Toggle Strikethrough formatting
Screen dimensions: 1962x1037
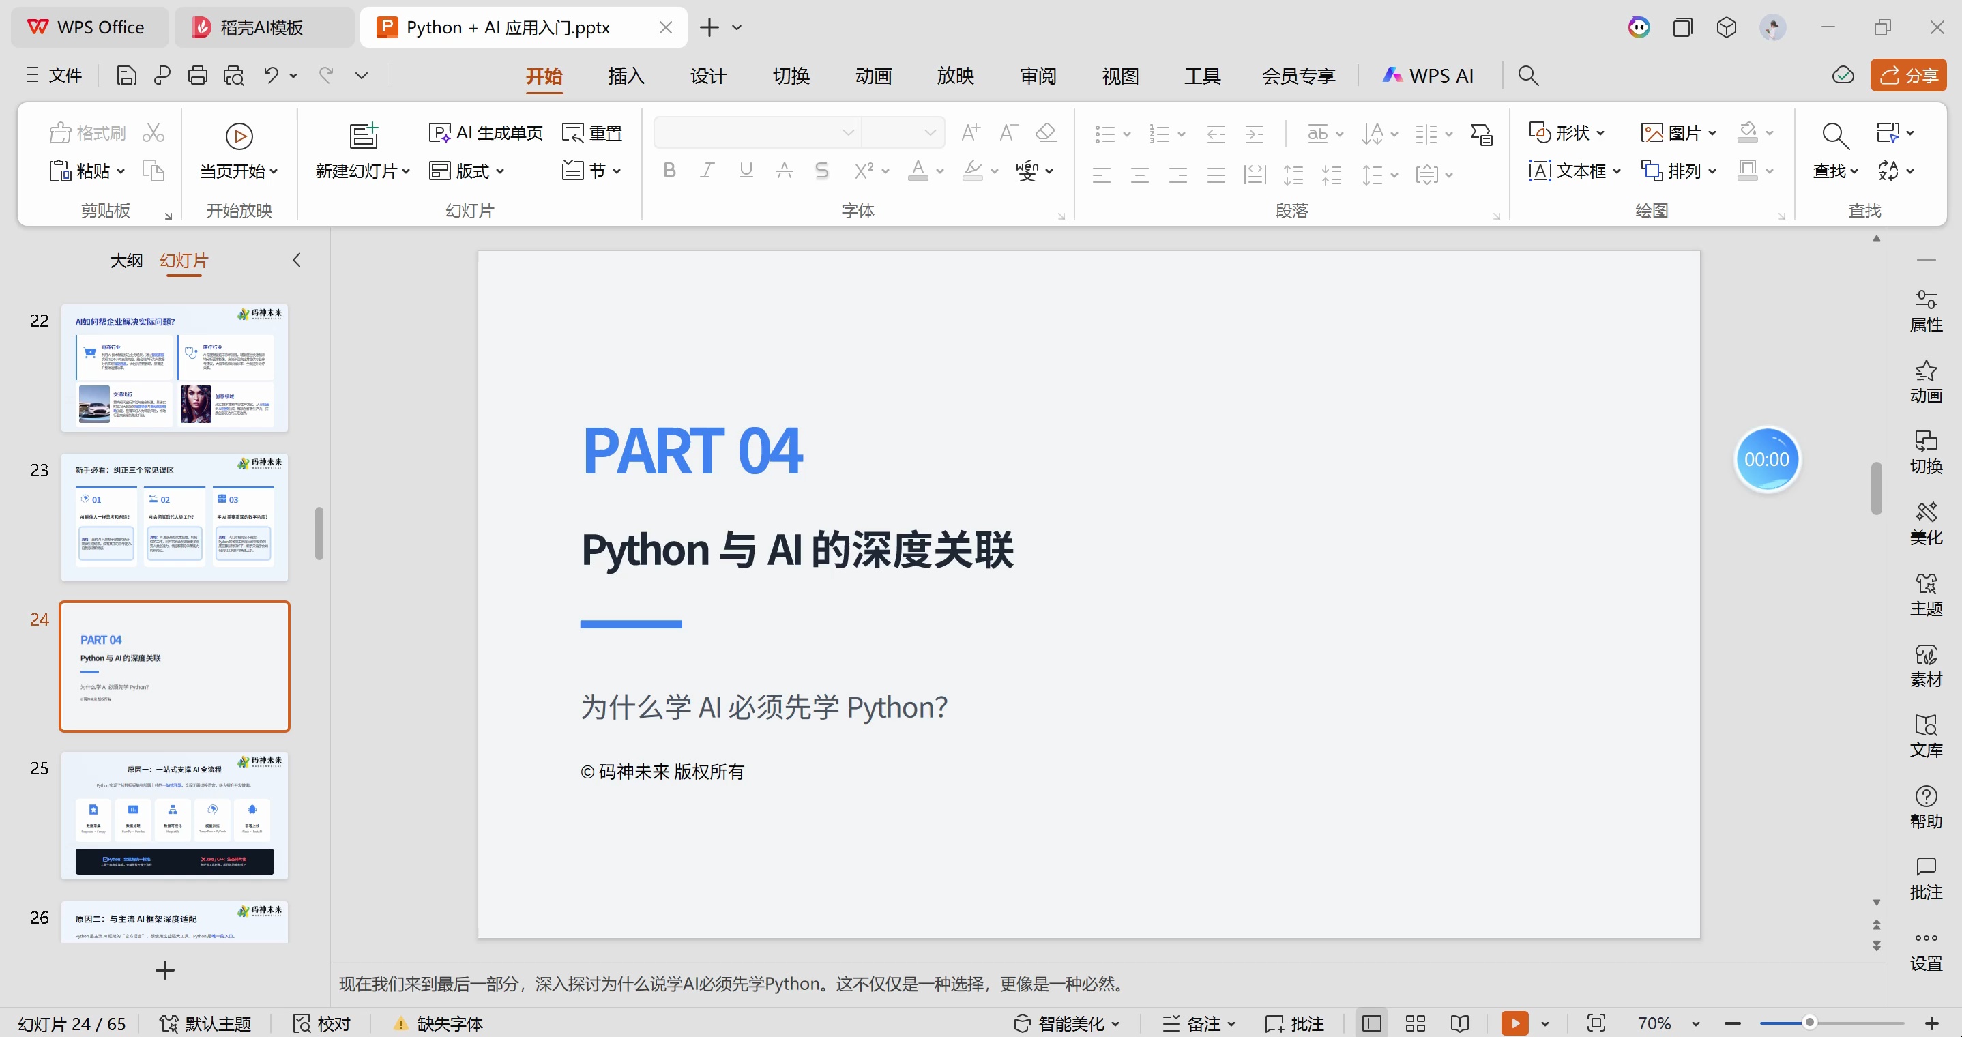pos(784,171)
